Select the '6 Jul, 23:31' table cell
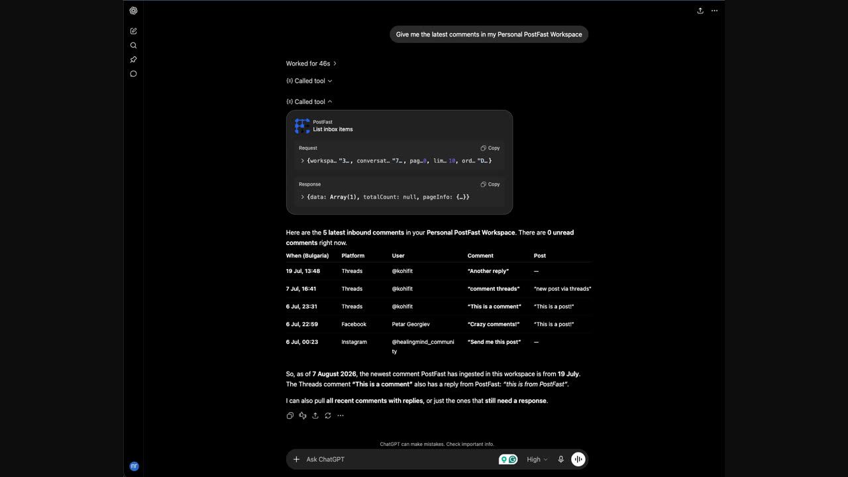Screen dimensions: 848x477 (301, 307)
